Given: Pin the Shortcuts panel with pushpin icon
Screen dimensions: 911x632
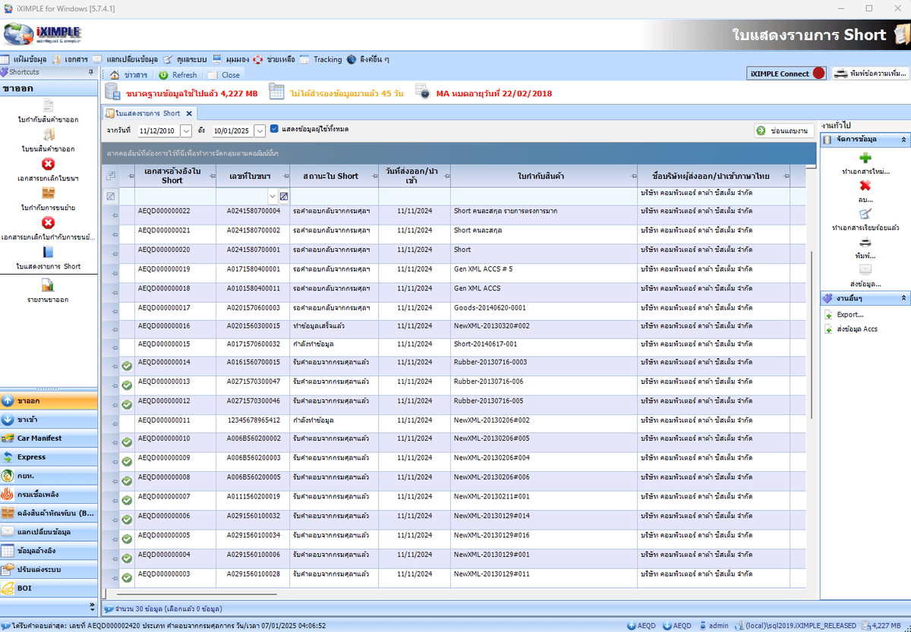Looking at the screenshot, I should 90,72.
